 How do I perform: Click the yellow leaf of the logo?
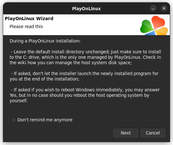[x=162, y=31]
